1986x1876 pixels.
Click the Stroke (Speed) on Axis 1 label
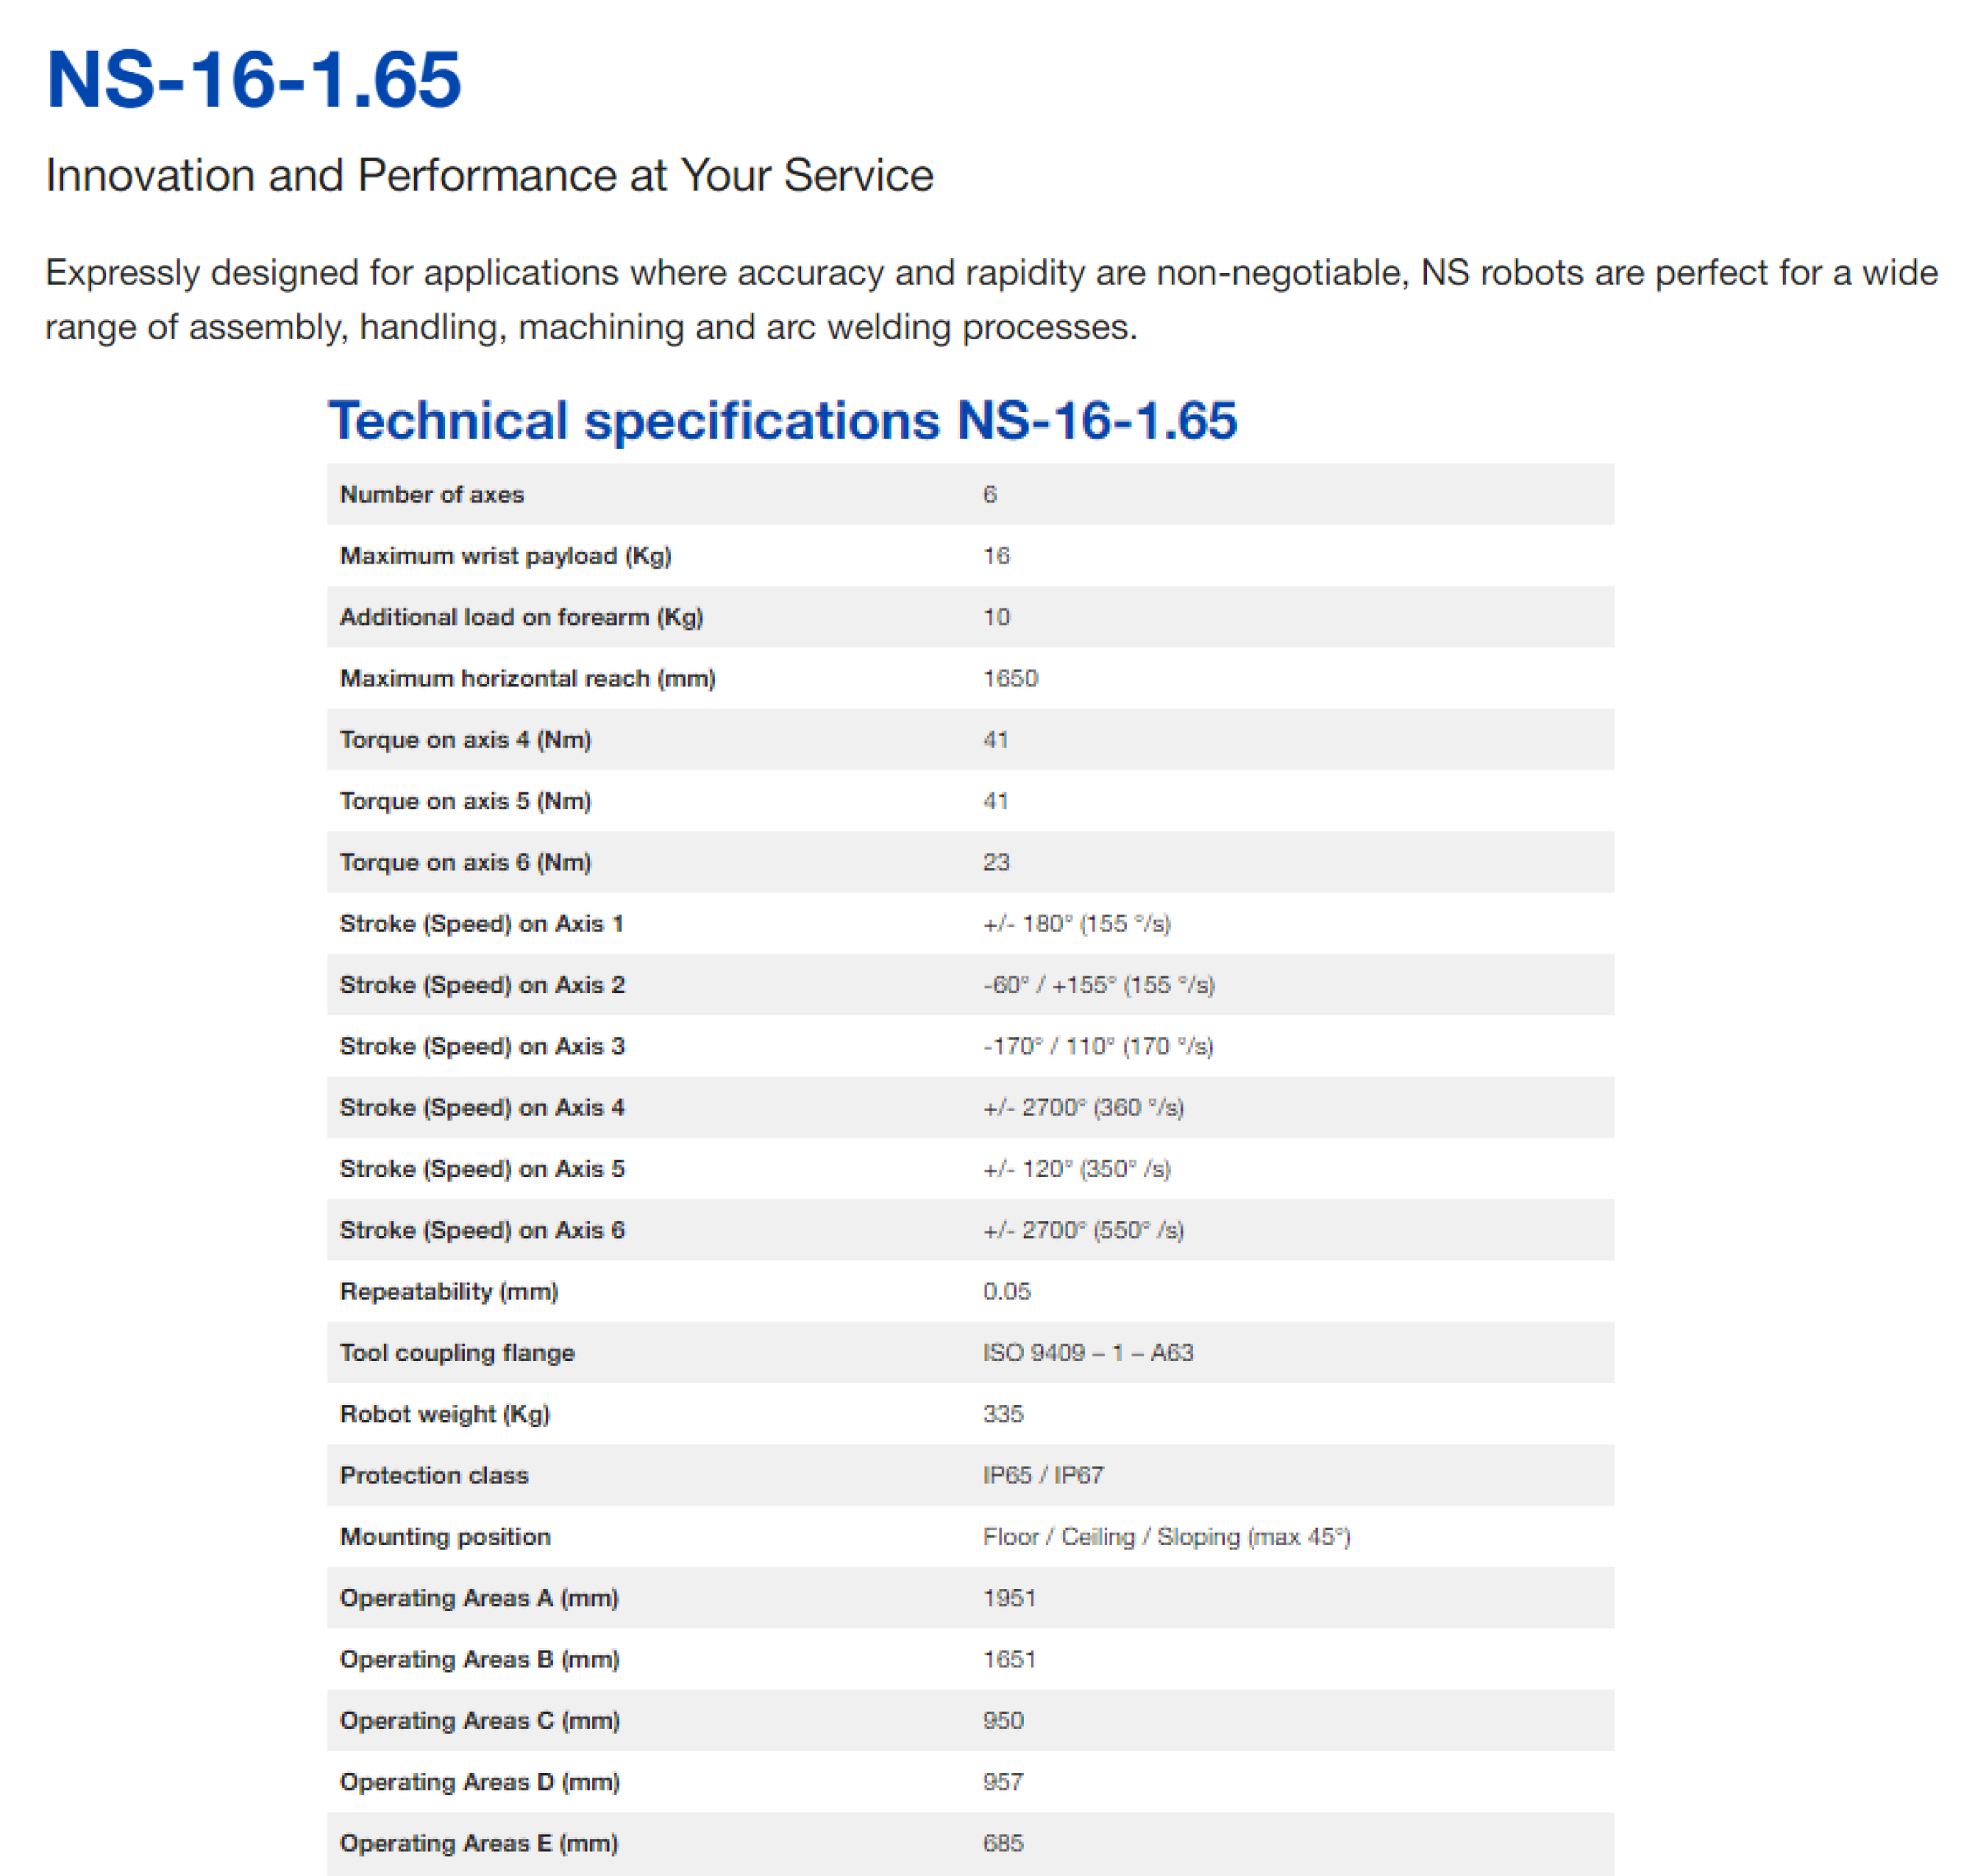pyautogui.click(x=481, y=924)
